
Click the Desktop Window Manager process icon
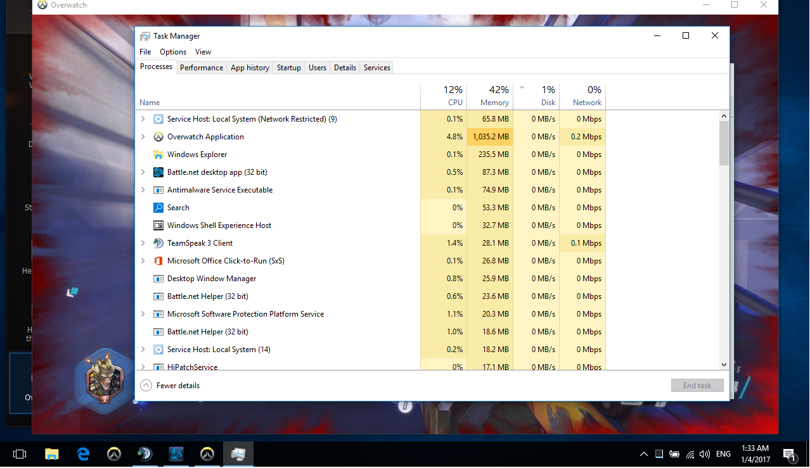coord(158,279)
